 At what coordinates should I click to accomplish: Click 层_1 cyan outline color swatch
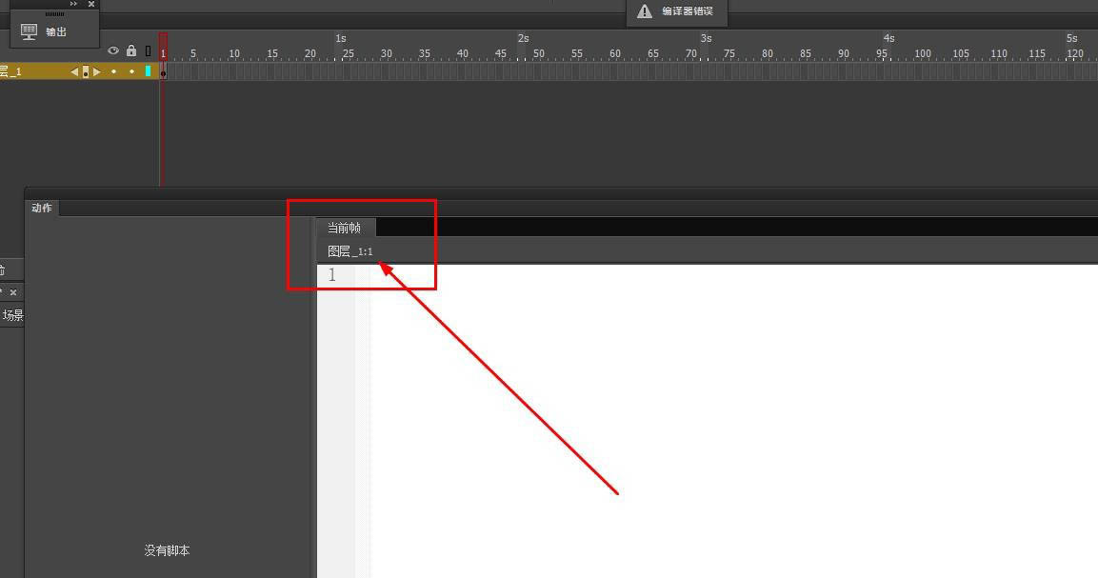click(148, 70)
